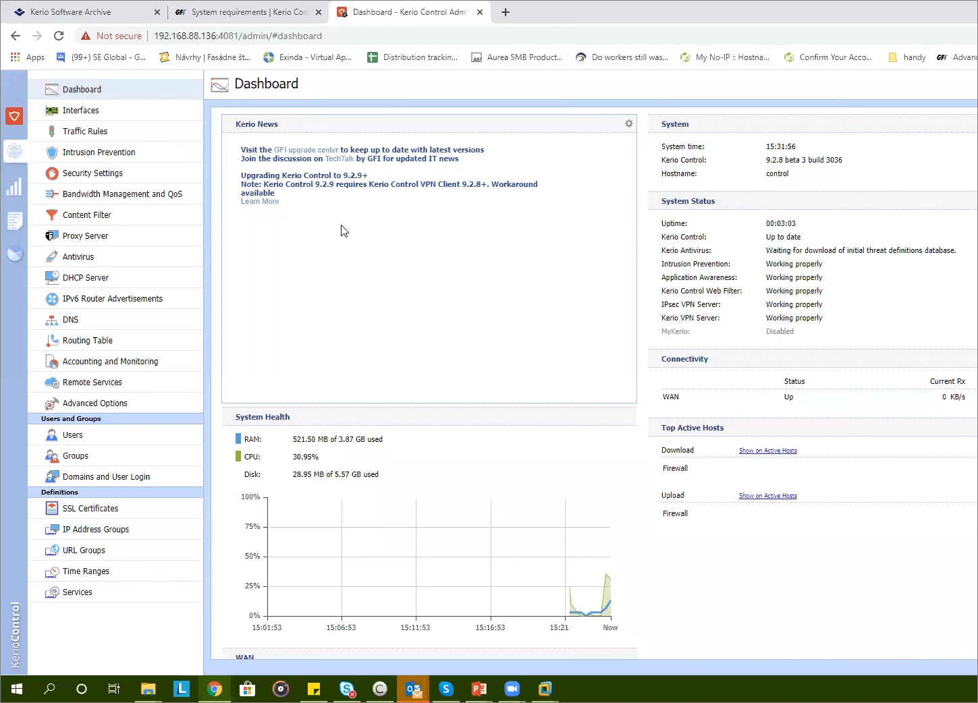This screenshot has width=978, height=703.
Task: Open Apps bookmarks shortcut
Action: click(x=28, y=57)
